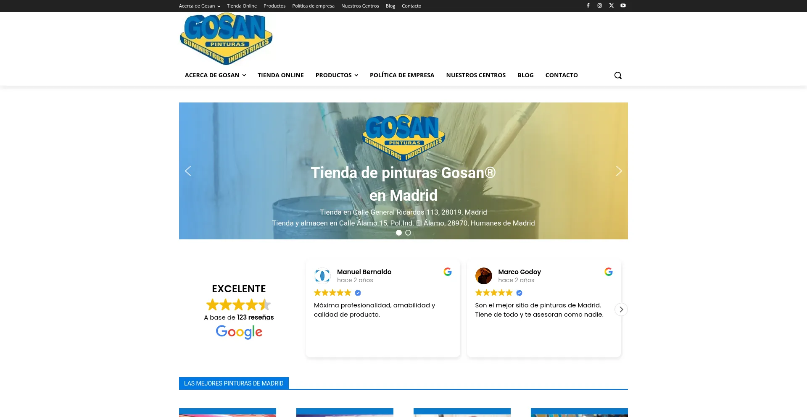Click Productos in top bar

tap(274, 6)
